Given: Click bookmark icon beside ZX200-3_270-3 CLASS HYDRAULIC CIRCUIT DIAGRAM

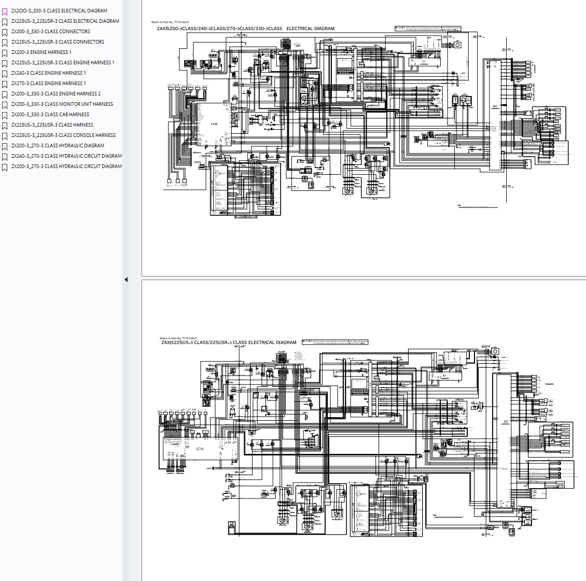Looking at the screenshot, I should click(x=5, y=168).
